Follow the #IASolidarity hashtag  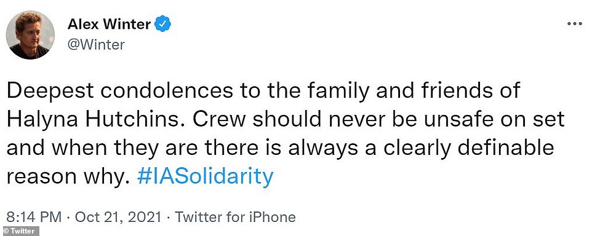(x=205, y=176)
